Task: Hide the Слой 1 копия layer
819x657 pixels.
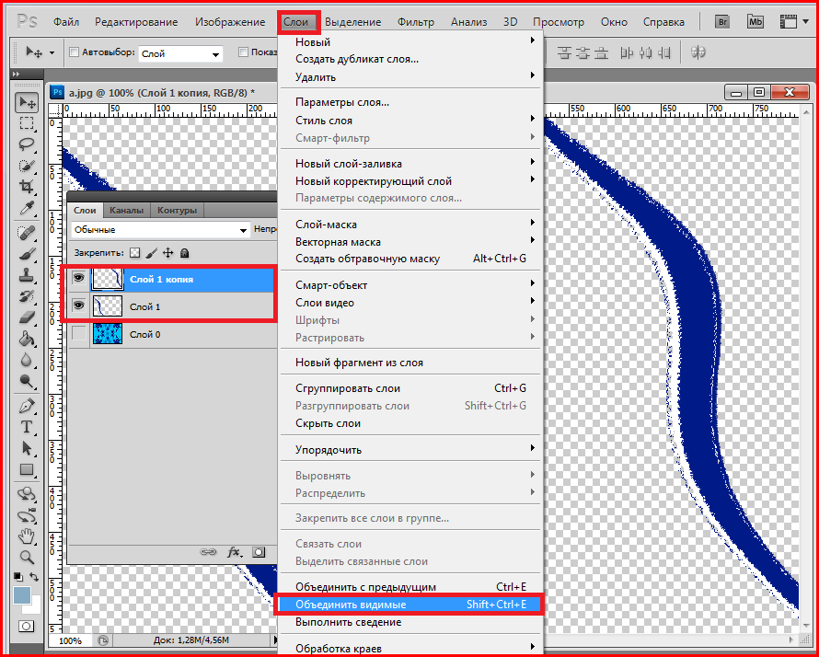Action: pos(78,279)
